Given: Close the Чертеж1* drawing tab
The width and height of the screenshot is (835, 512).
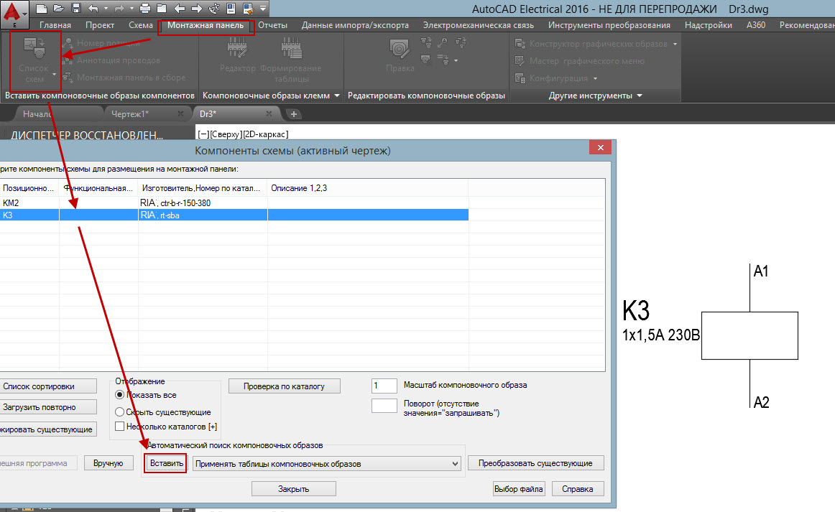Looking at the screenshot, I should point(180,114).
